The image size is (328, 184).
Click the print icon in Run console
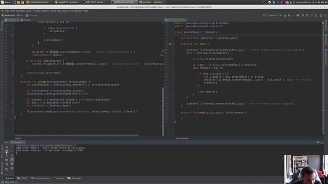[12, 165]
